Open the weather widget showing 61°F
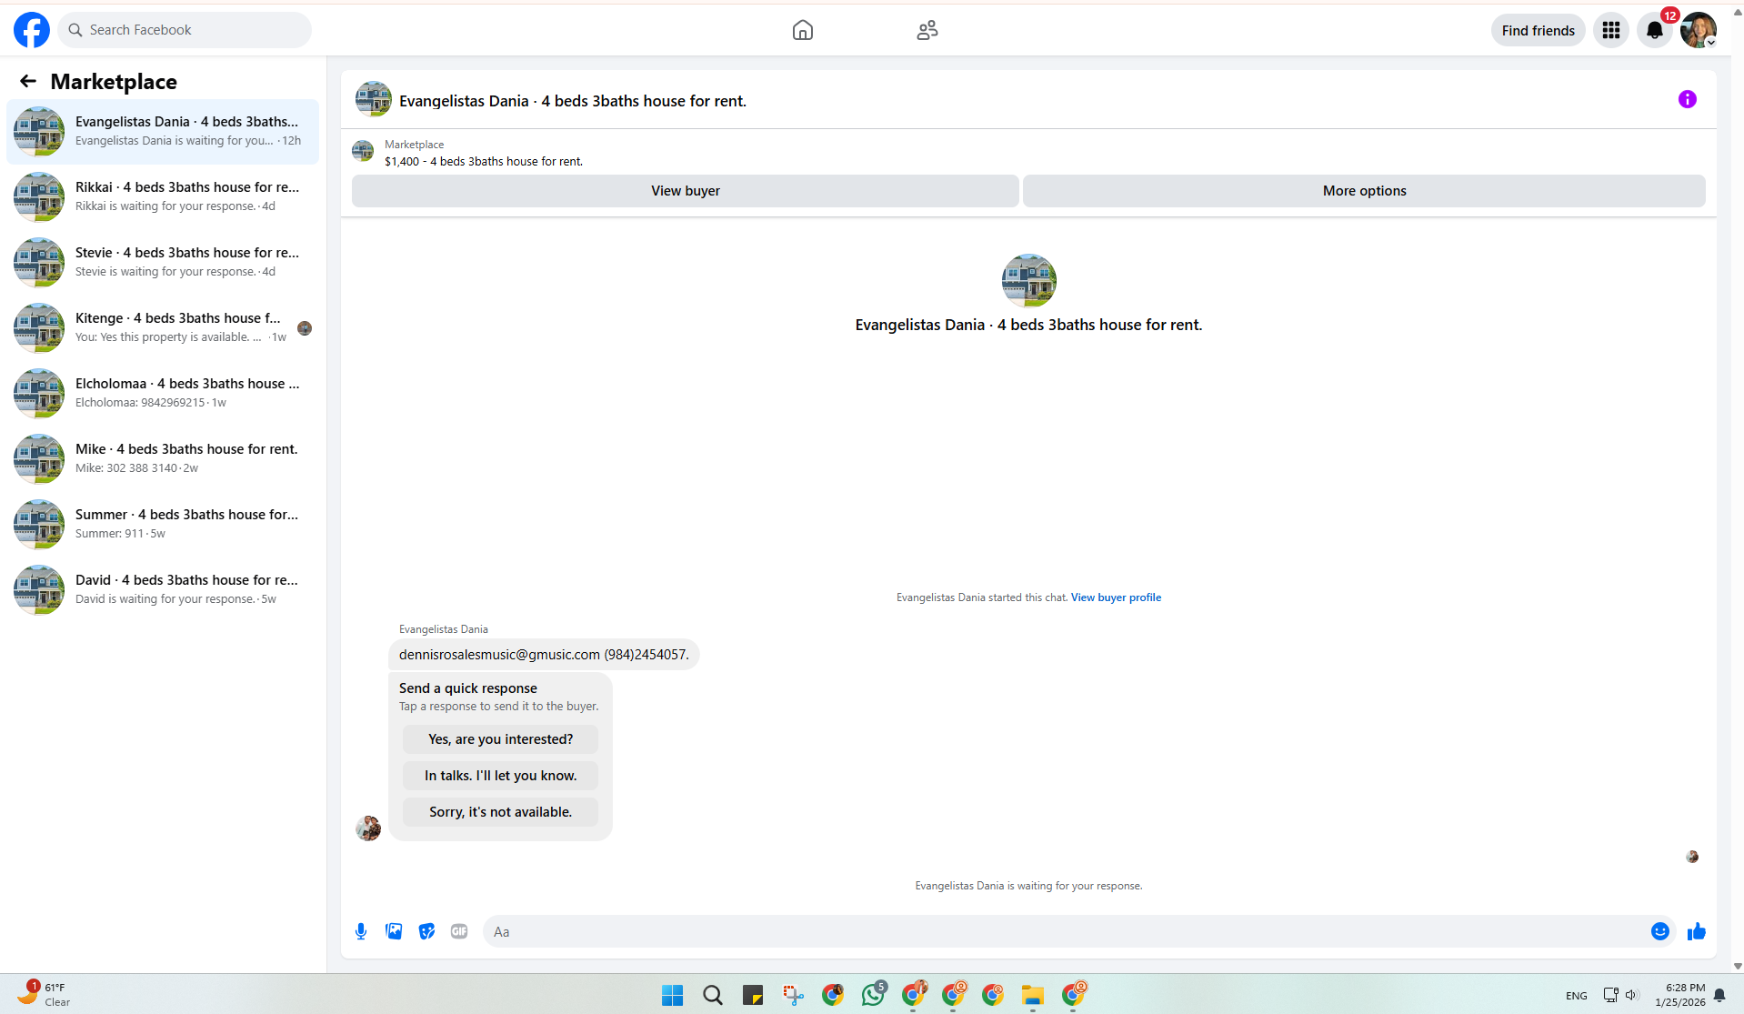The width and height of the screenshot is (1744, 1014). 44,994
